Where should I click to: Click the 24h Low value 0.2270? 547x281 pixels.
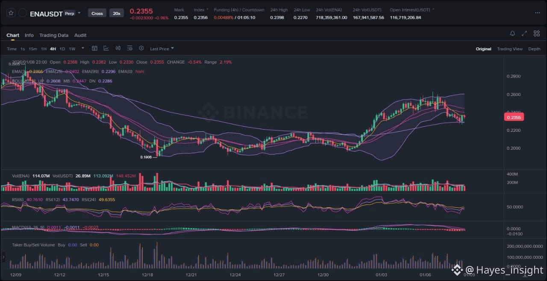point(300,17)
